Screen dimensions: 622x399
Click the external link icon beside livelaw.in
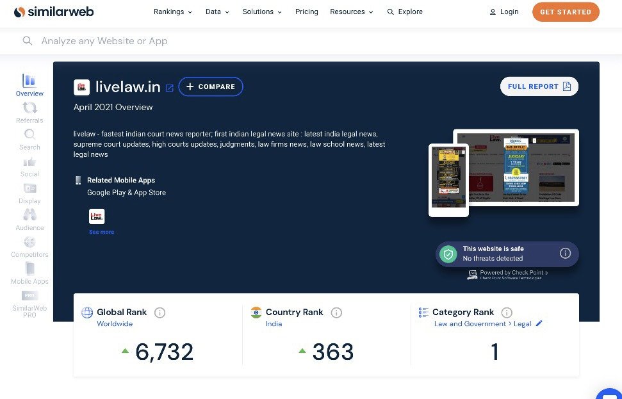[170, 88]
